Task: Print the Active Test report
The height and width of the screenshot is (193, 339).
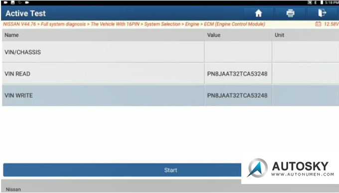Action: click(x=290, y=13)
